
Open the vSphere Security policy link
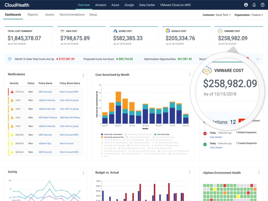[48, 100]
